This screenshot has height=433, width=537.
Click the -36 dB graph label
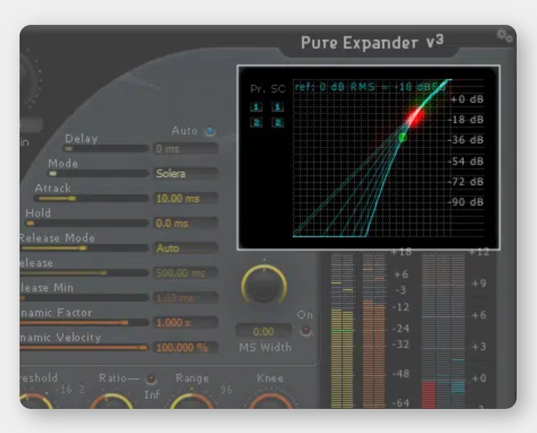pos(465,139)
